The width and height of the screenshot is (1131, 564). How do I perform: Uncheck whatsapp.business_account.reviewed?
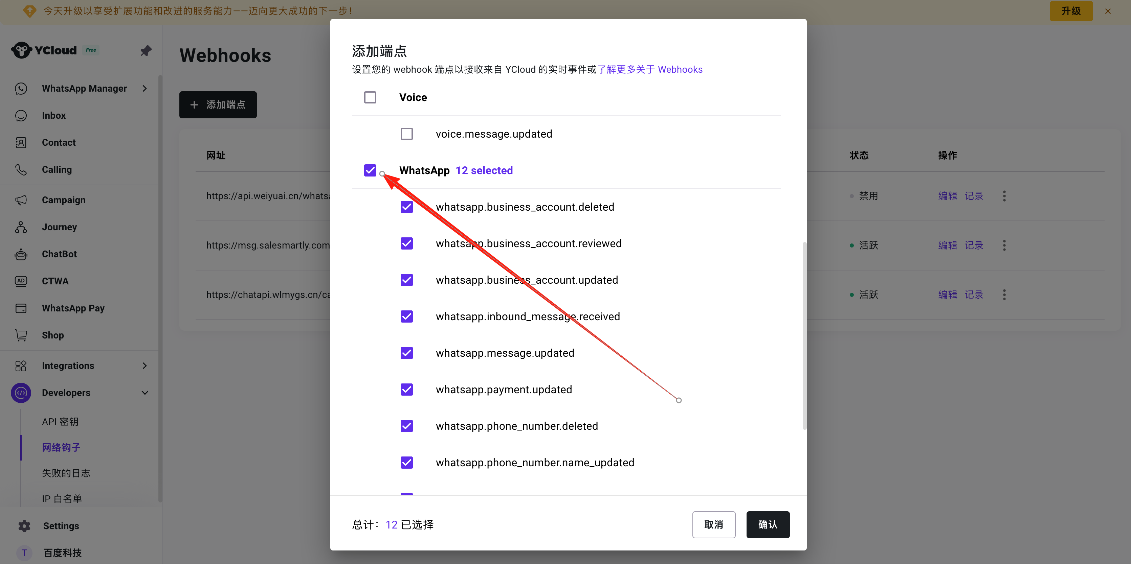[x=406, y=243]
